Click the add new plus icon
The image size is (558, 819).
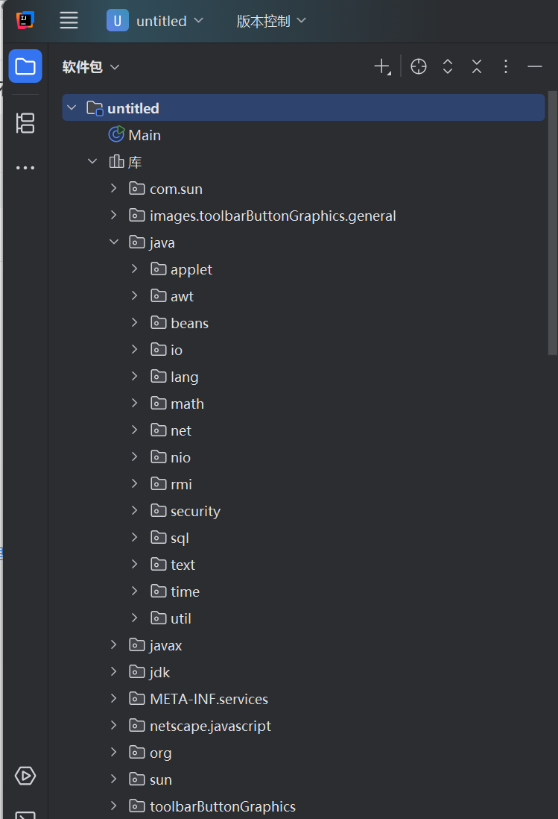(382, 67)
